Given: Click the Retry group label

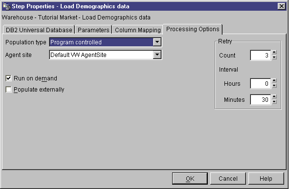Looking at the screenshot, I should [x=225, y=41].
